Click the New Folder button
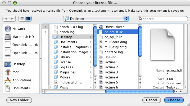 (x=19, y=100)
